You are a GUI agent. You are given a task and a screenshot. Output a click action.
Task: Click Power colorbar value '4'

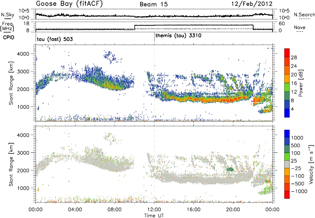coord(292,109)
